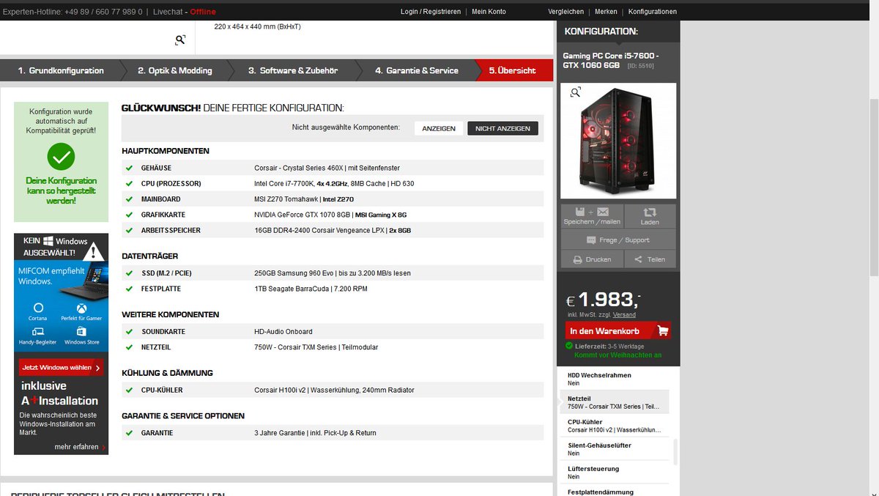
Task: Select the MAINBOARD row
Action: pyautogui.click(x=333, y=199)
